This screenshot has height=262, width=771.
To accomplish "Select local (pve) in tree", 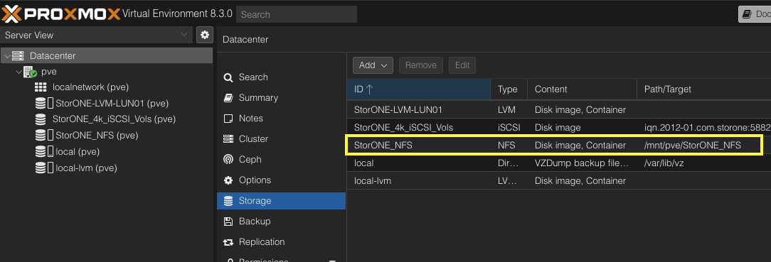I will 107,152.
